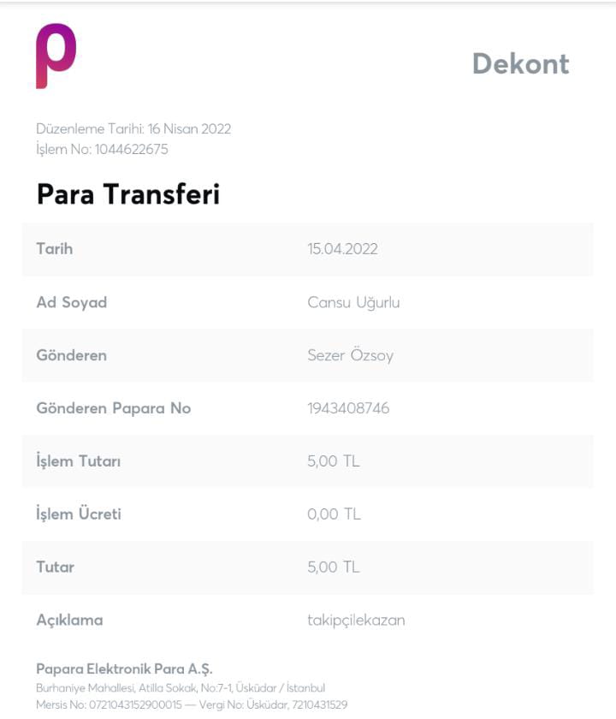The image size is (616, 719).
Task: Click the purple Papara logo
Action: tap(56, 56)
